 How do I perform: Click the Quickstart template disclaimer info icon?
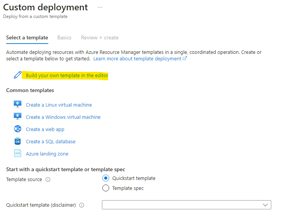click(x=82, y=205)
